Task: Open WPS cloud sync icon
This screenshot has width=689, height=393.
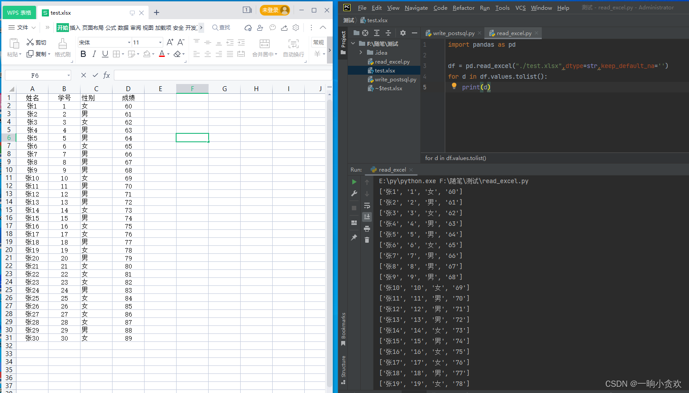Action: 248,28
